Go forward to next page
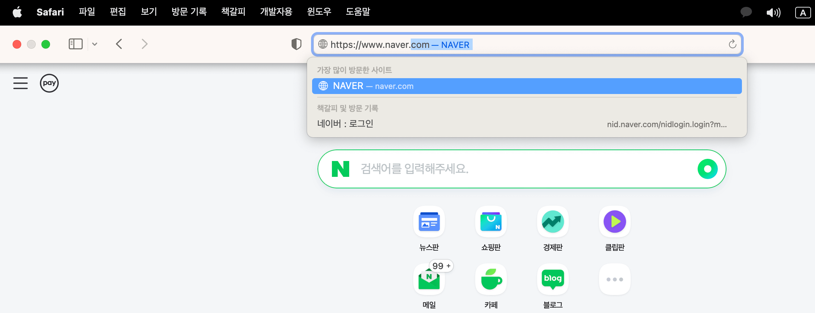 pyautogui.click(x=144, y=44)
